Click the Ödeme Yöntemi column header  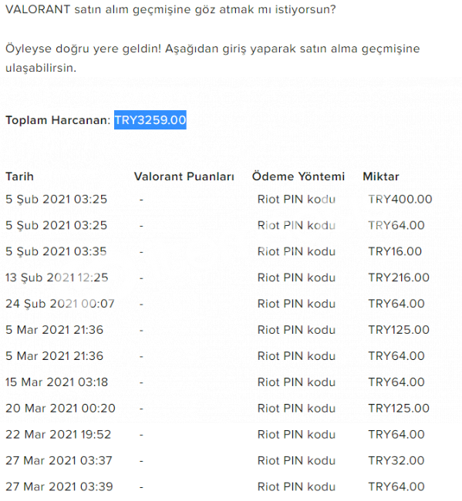[x=298, y=177]
